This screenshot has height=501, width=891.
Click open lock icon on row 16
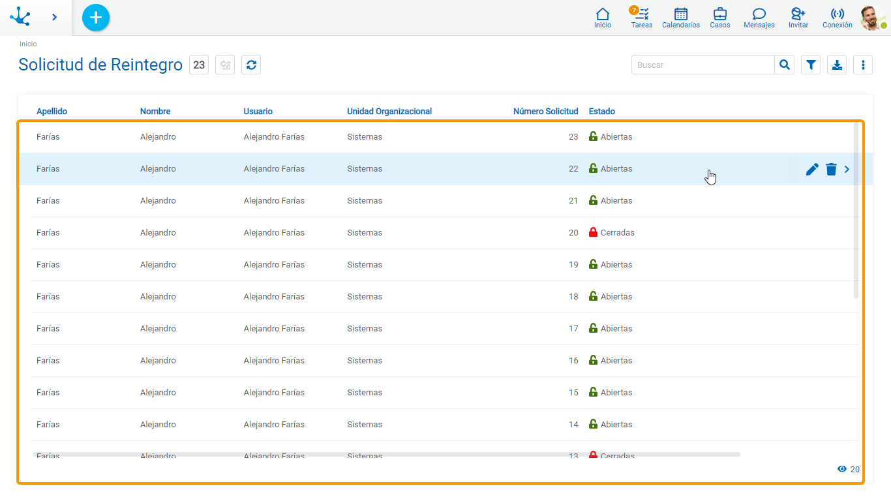(x=593, y=360)
